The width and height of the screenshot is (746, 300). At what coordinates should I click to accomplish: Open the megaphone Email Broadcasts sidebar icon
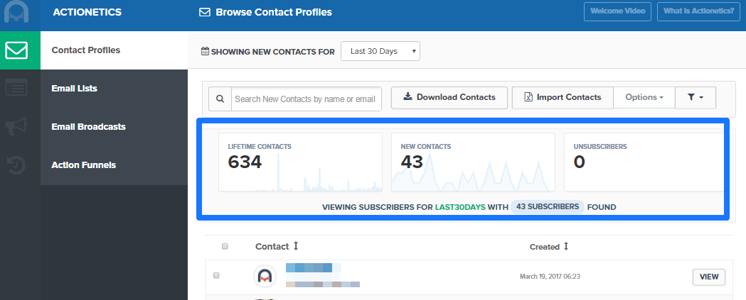[x=16, y=127]
